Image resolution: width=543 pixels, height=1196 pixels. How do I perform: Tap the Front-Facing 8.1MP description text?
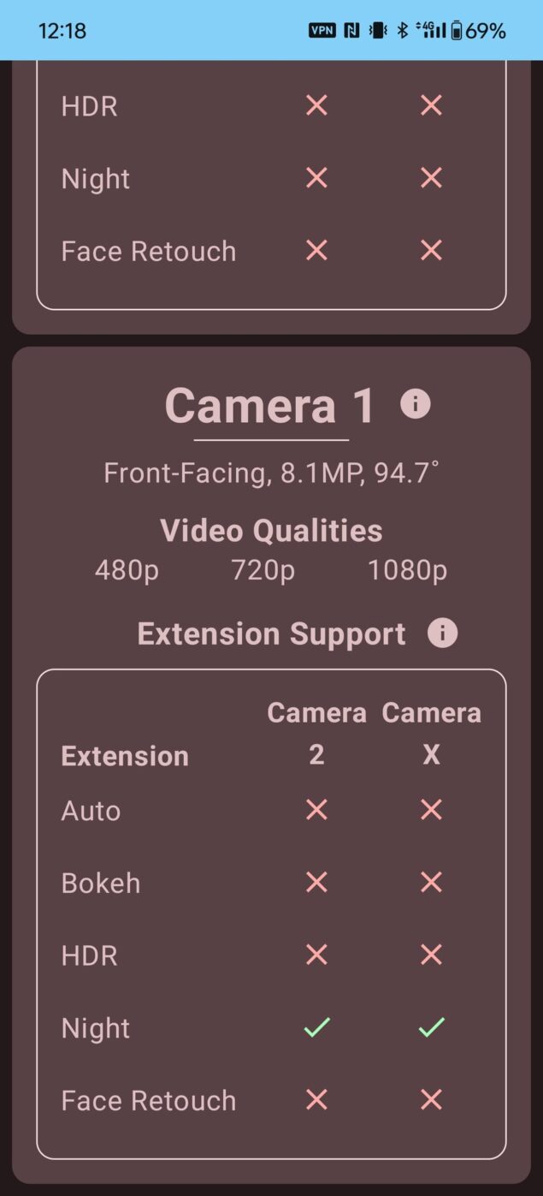click(x=271, y=473)
